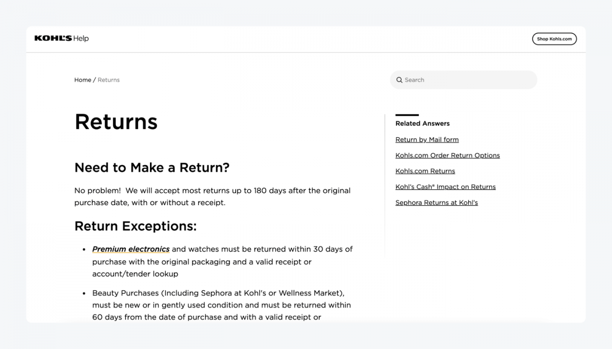Visit the Kohls.com Returns related answer
The image size is (612, 349).
pyautogui.click(x=425, y=171)
